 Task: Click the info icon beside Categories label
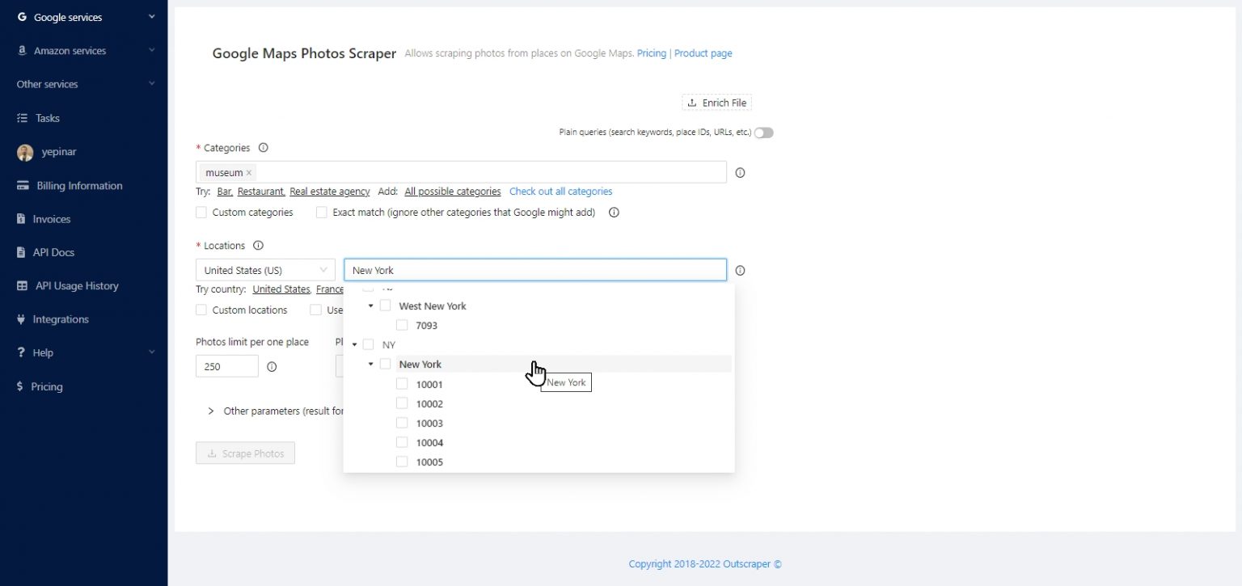coord(263,148)
